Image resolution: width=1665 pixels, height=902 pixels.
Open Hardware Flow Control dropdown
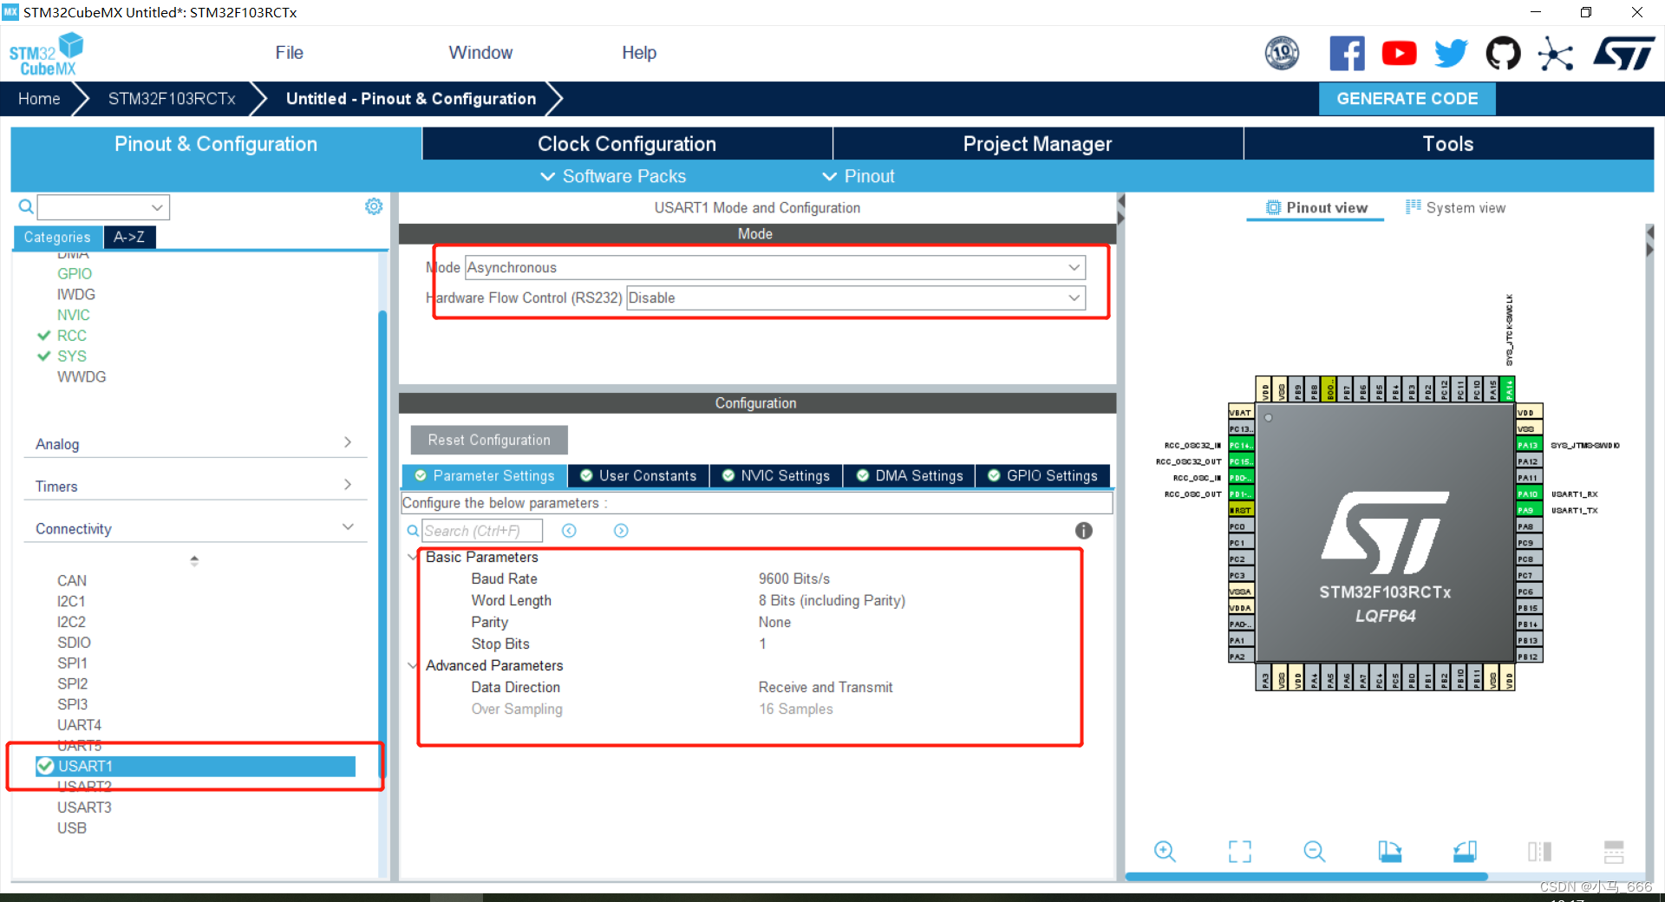click(856, 297)
